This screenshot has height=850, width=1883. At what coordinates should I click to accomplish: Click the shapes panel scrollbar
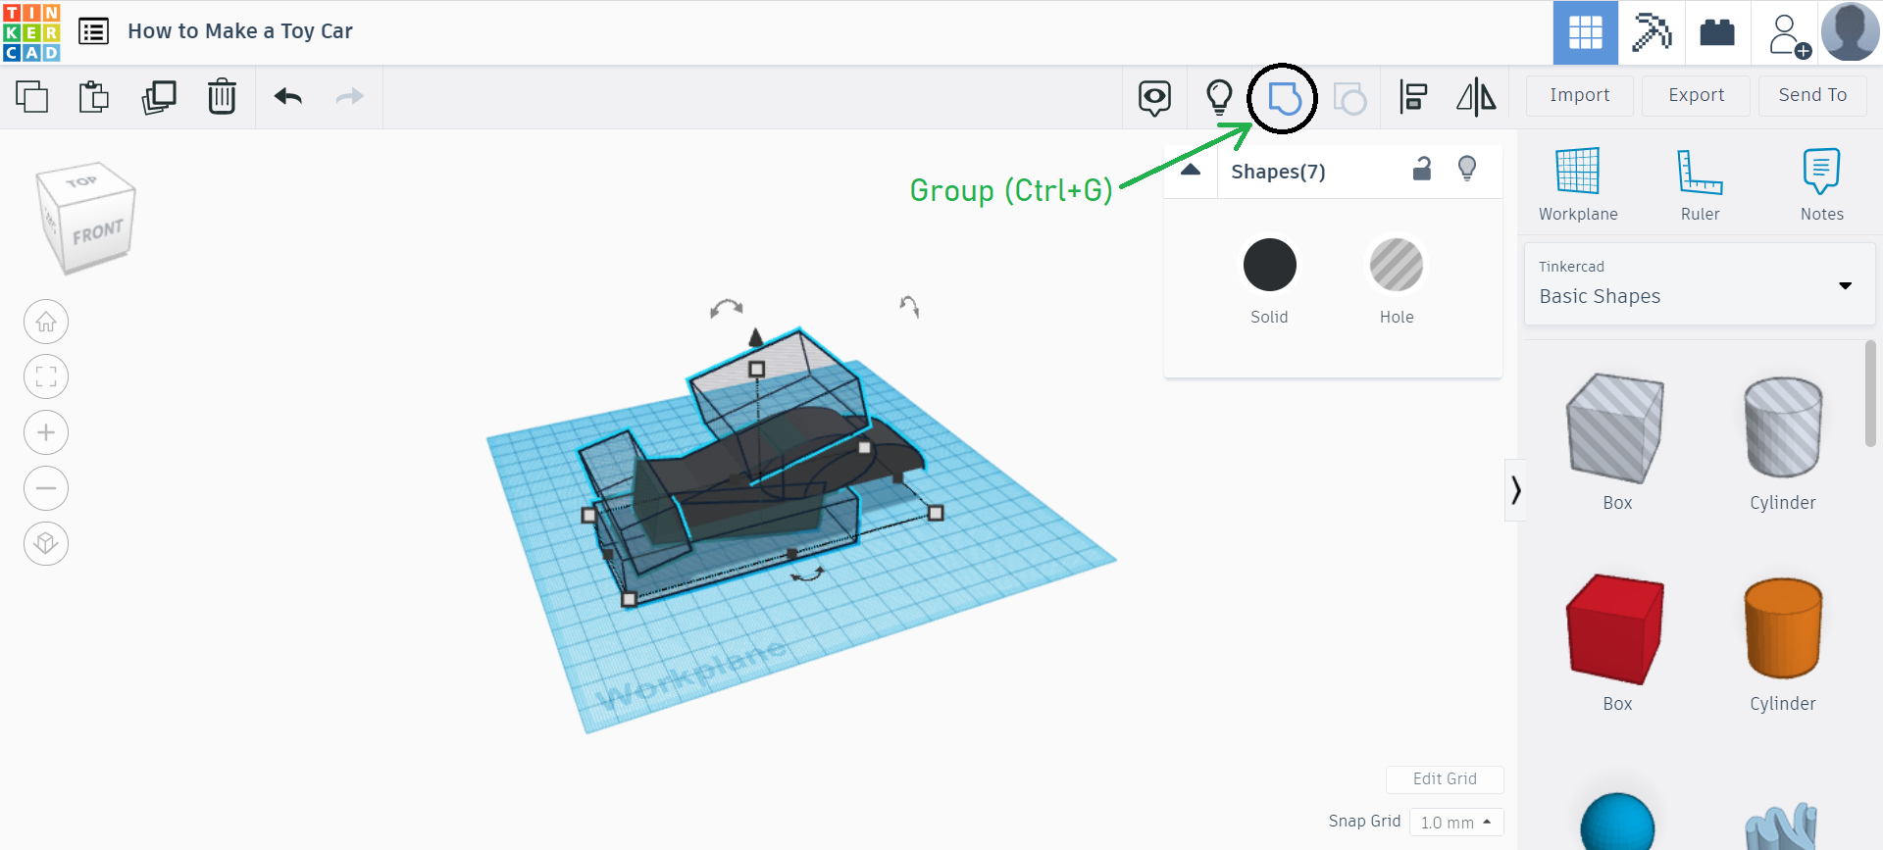pyautogui.click(x=1870, y=393)
